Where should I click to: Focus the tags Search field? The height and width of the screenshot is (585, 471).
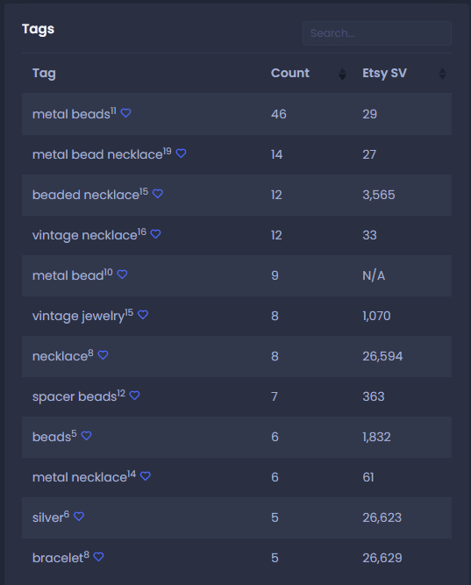tap(377, 33)
